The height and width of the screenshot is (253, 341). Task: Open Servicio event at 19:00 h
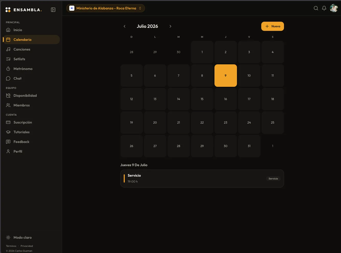pyautogui.click(x=202, y=178)
